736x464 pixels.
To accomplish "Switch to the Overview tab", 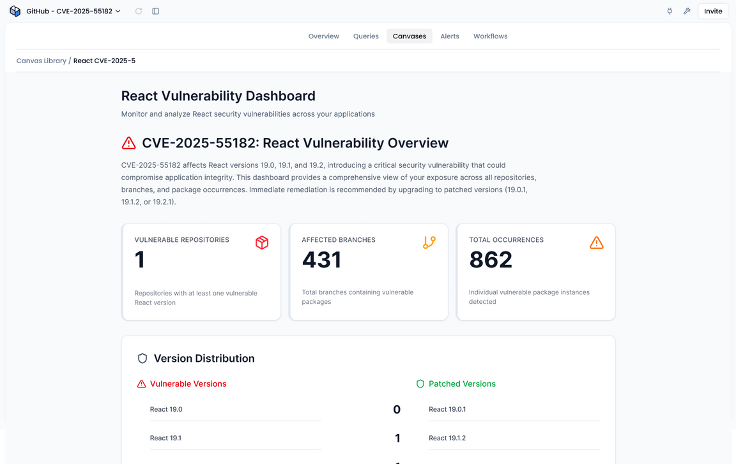I will coord(323,36).
